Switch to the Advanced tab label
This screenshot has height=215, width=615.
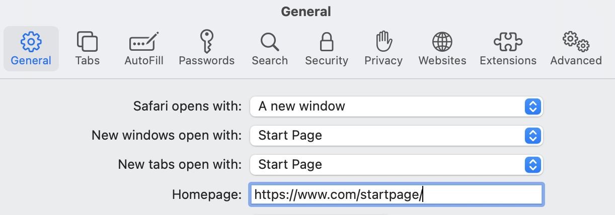tap(576, 61)
